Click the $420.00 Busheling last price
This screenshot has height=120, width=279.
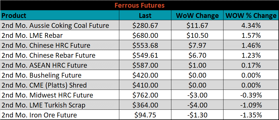[145, 75]
